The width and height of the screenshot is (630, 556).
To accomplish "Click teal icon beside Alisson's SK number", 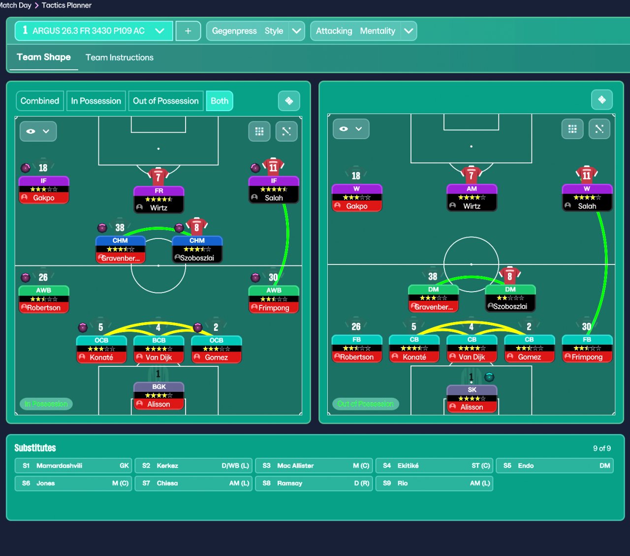I will coord(489,377).
